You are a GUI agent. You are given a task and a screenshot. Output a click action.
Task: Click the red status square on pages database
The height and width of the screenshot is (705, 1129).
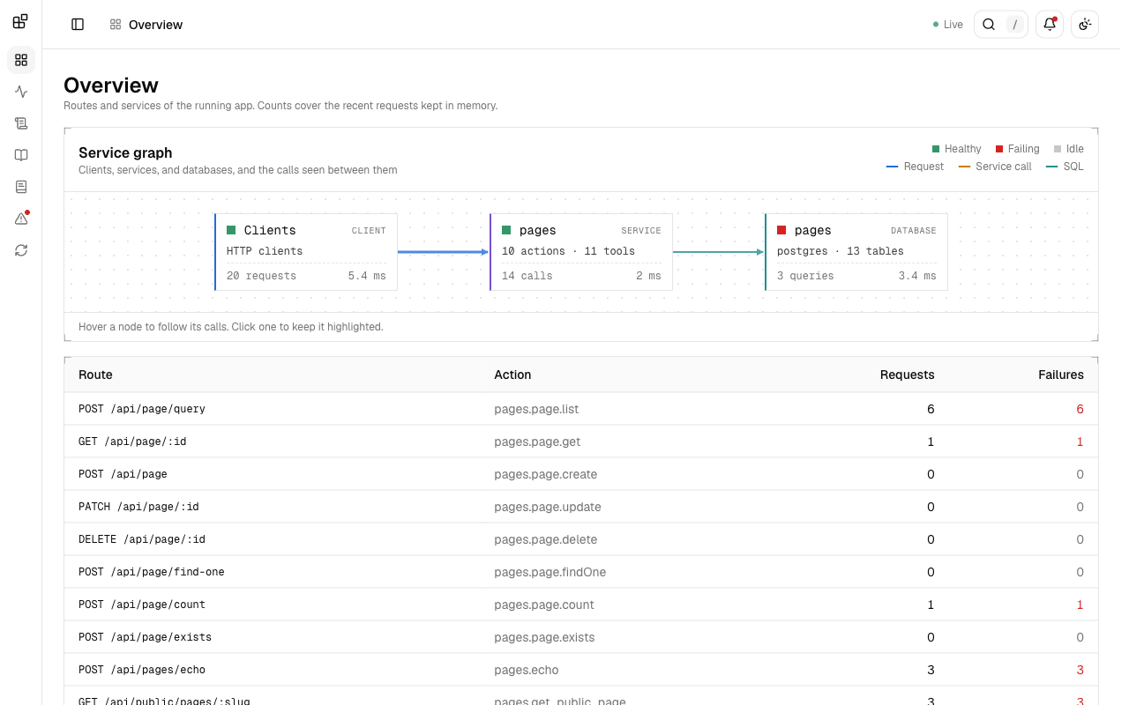click(x=781, y=230)
